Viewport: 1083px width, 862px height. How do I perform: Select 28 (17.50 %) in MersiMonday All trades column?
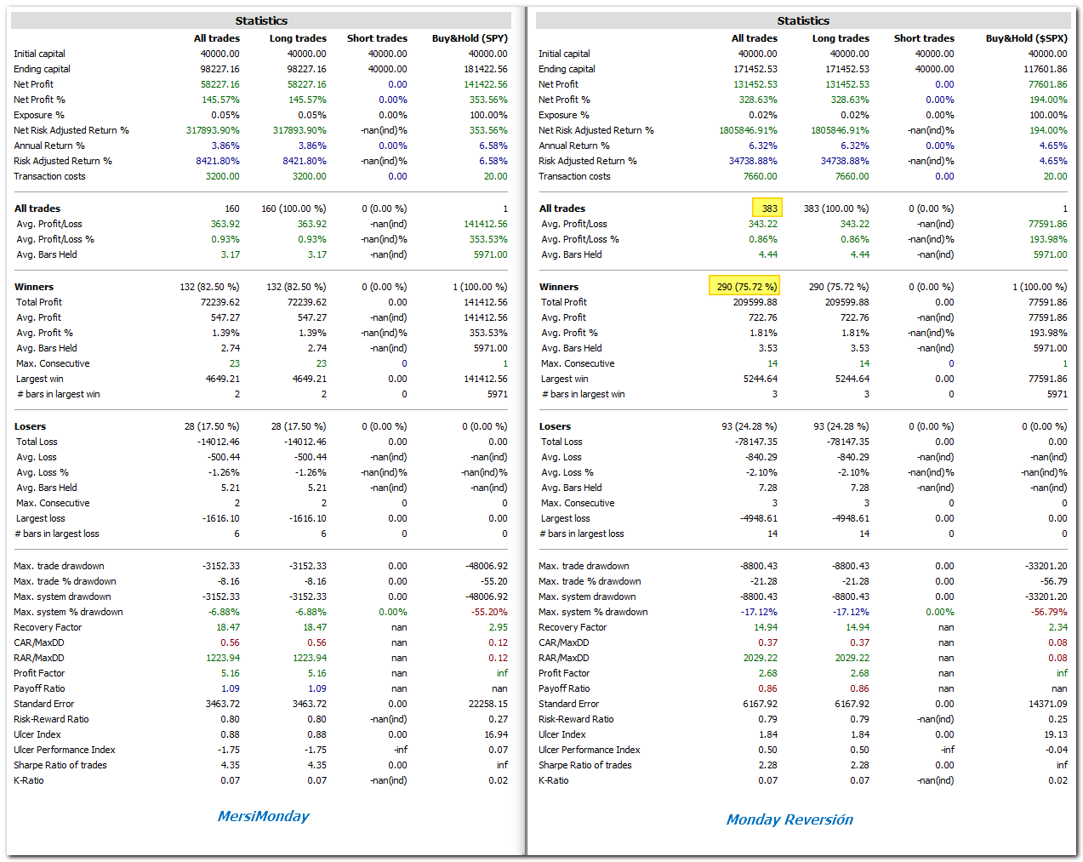pos(212,426)
